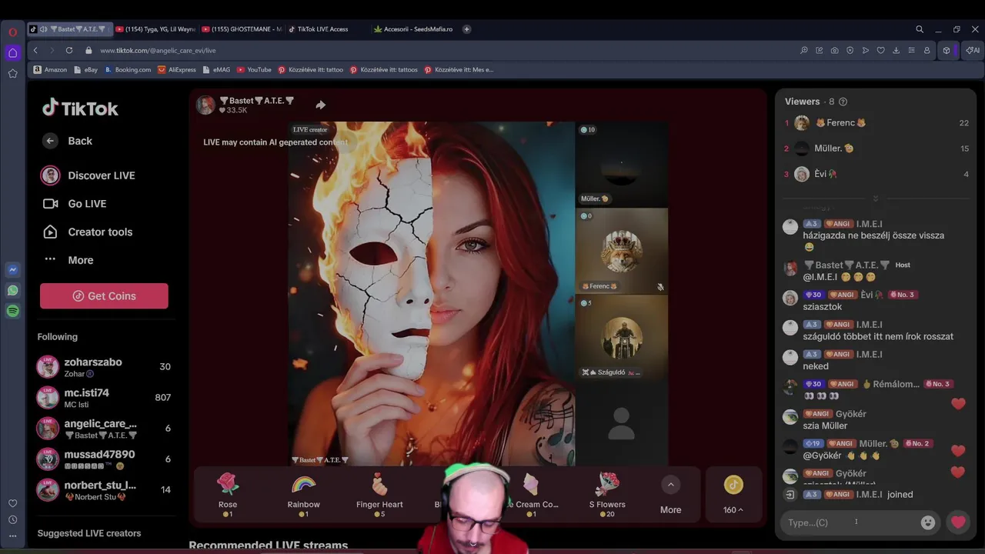This screenshot has width=985, height=554.
Task: Open the browser profile account icon
Action: (927, 50)
